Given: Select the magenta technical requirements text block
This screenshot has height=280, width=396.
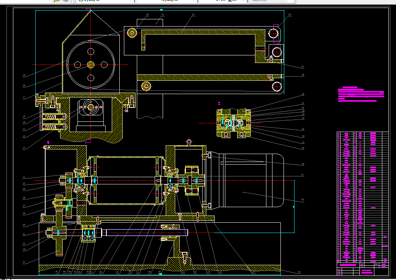Looking at the screenshot, I should (361, 94).
